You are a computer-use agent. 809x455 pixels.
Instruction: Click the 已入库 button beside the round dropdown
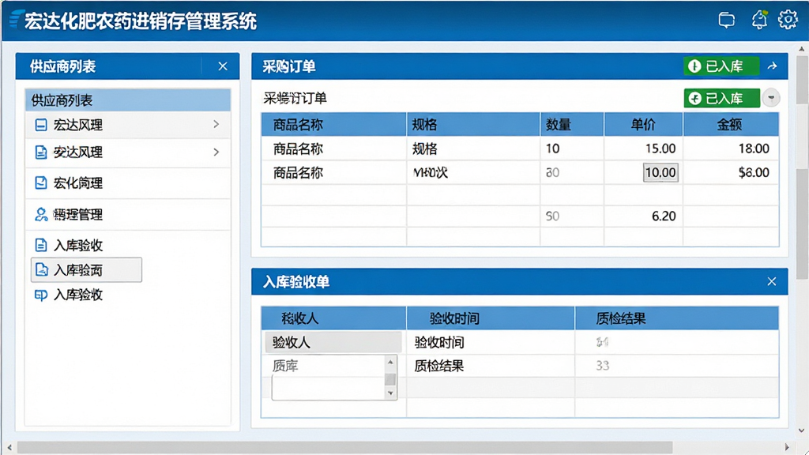point(722,98)
